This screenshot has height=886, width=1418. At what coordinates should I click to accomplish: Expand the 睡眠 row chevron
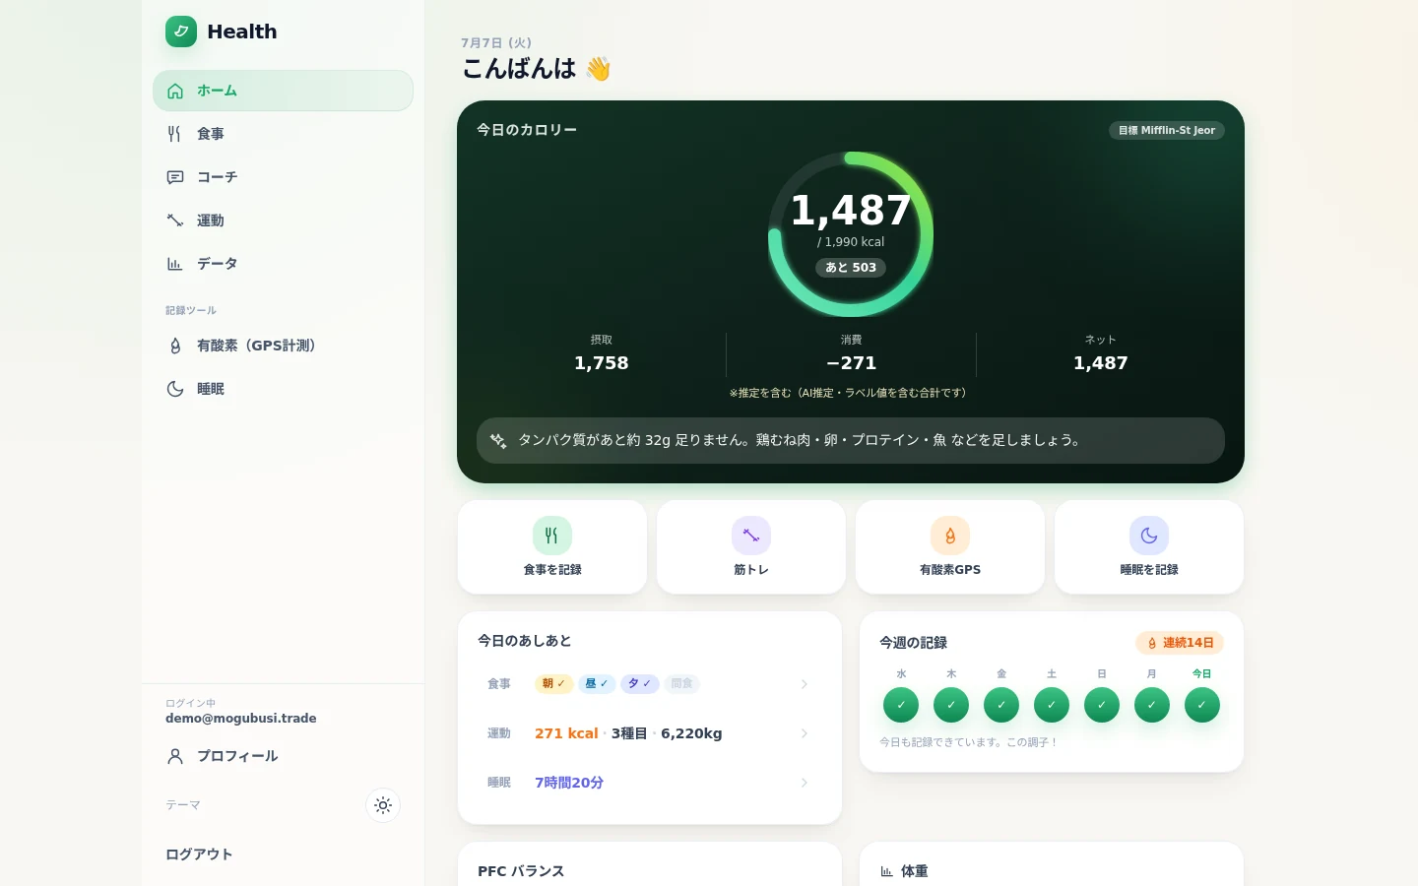pos(805,783)
